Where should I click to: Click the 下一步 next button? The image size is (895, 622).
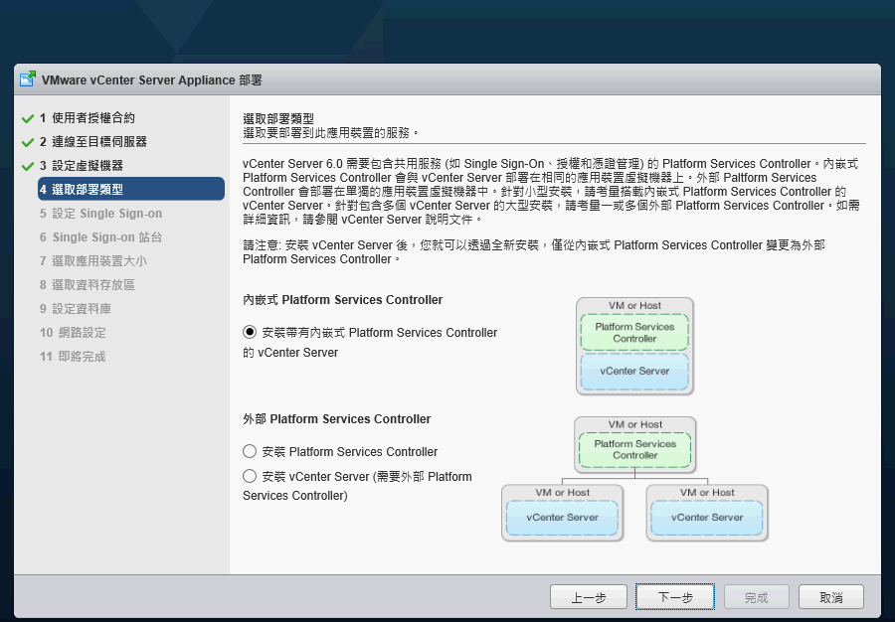pos(675,597)
